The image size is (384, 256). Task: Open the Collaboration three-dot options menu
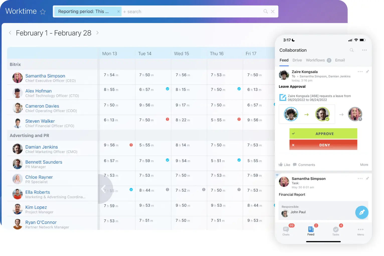pyautogui.click(x=364, y=50)
